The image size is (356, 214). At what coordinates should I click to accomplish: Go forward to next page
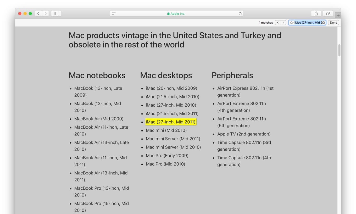click(45, 13)
